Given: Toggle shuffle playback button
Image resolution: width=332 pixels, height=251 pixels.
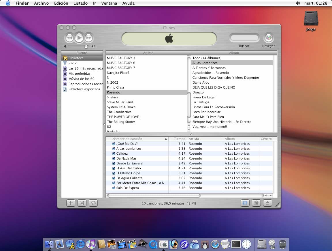Looking at the screenshot, I should point(82,203).
